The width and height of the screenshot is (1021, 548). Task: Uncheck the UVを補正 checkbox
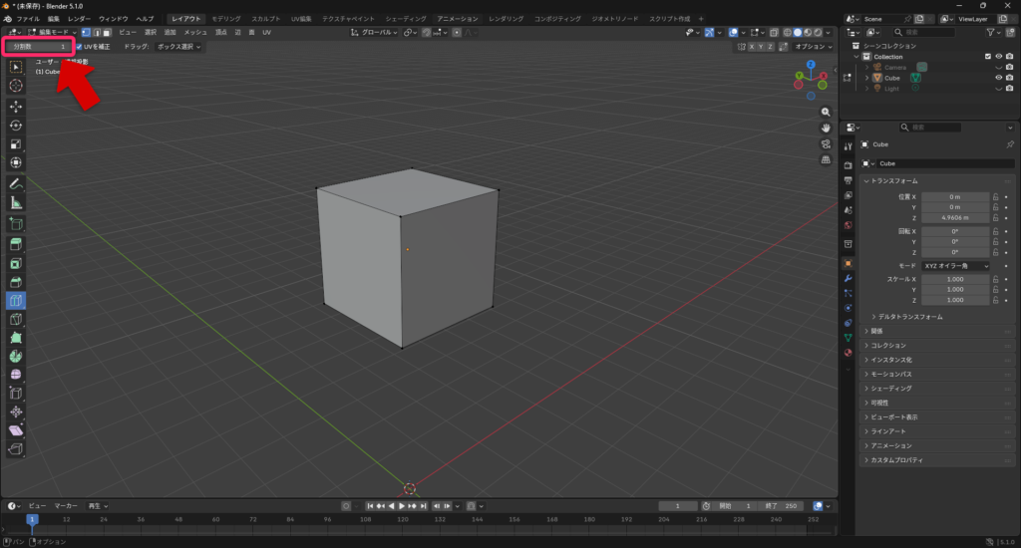pos(80,46)
